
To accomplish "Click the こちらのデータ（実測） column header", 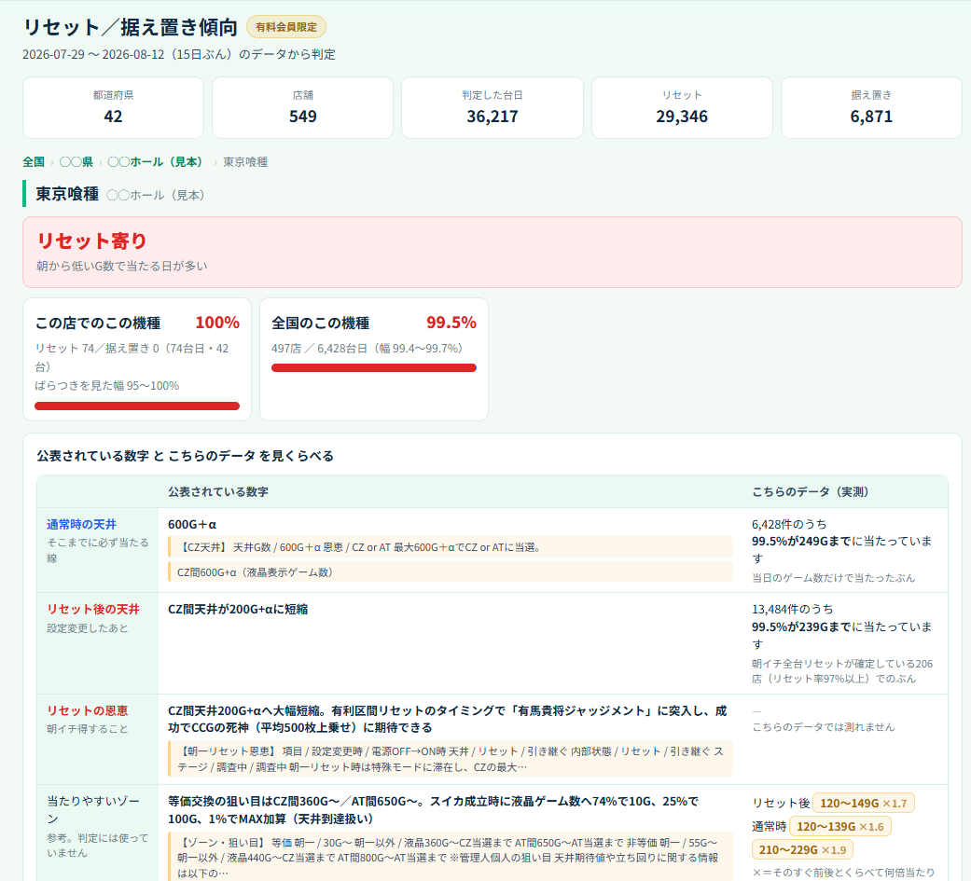I will (811, 491).
